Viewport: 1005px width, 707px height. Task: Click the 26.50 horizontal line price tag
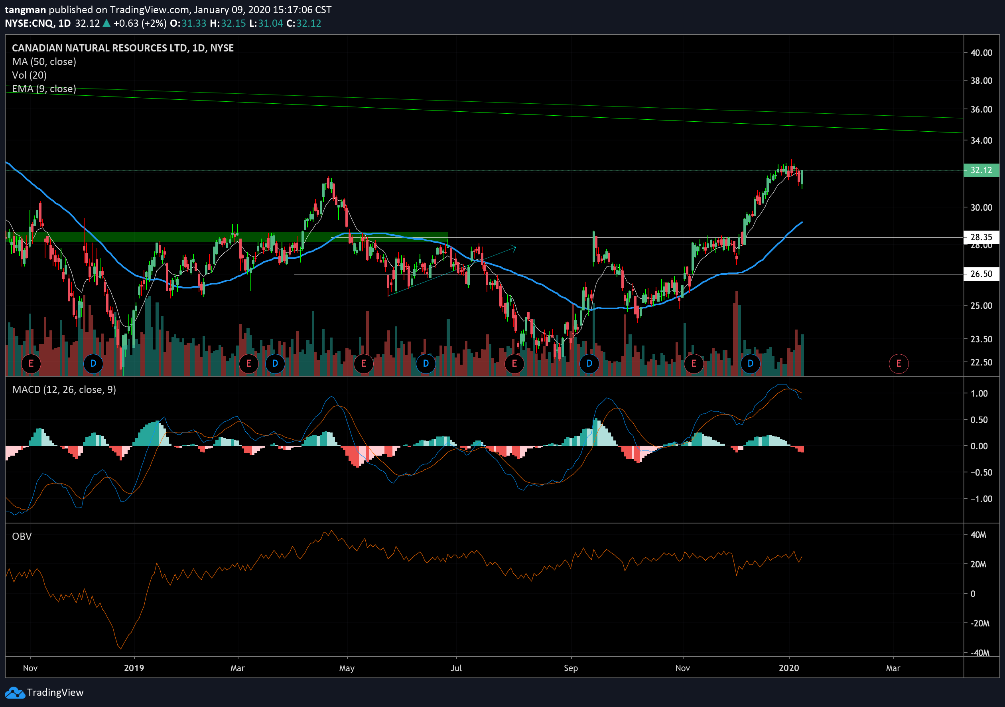tap(981, 274)
